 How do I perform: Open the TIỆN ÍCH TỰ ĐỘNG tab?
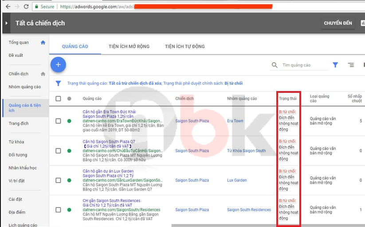click(185, 46)
